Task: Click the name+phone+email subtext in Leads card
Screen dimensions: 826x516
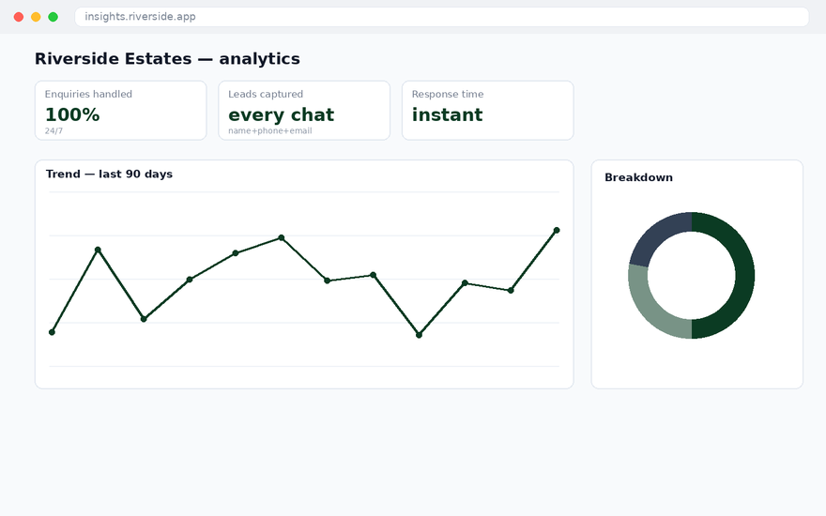Action: coord(270,130)
